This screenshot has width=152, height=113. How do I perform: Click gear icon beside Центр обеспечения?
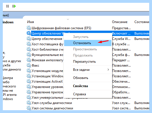(x=29, y=39)
